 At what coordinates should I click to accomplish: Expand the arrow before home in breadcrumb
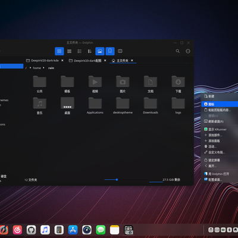point(30,68)
